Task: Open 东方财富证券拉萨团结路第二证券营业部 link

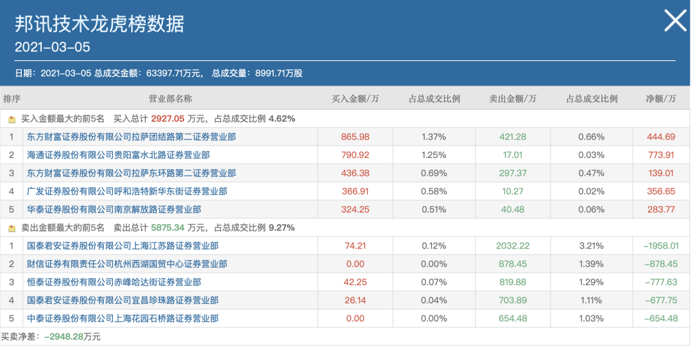Action: click(x=131, y=137)
